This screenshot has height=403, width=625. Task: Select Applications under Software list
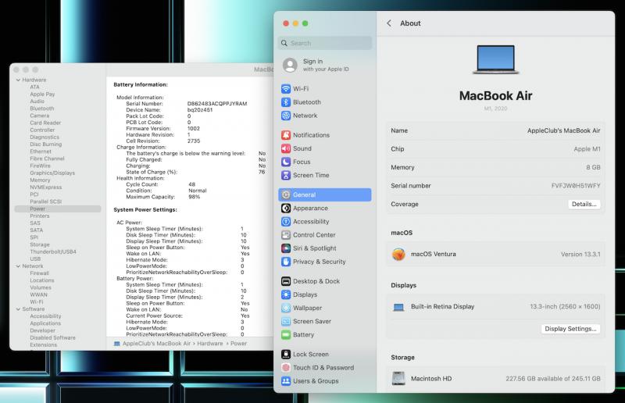pyautogui.click(x=45, y=323)
